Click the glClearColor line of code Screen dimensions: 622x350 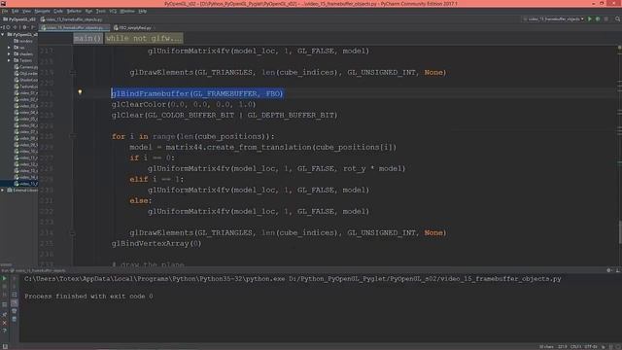coord(184,104)
